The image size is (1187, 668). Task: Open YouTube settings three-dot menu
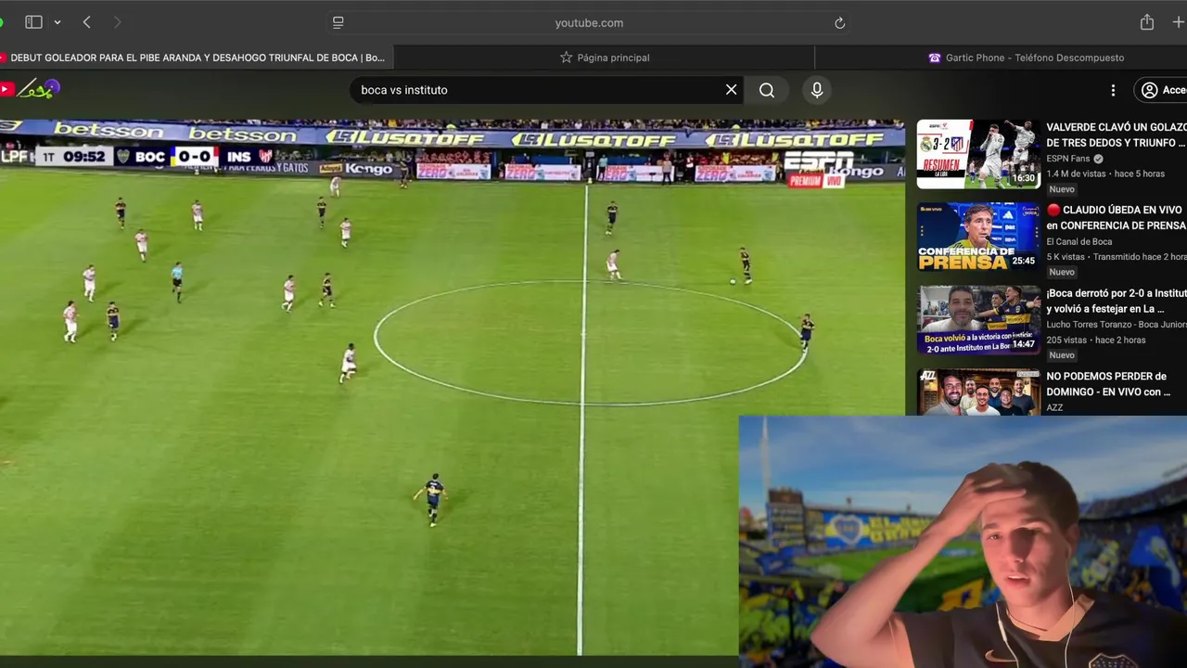(x=1113, y=90)
